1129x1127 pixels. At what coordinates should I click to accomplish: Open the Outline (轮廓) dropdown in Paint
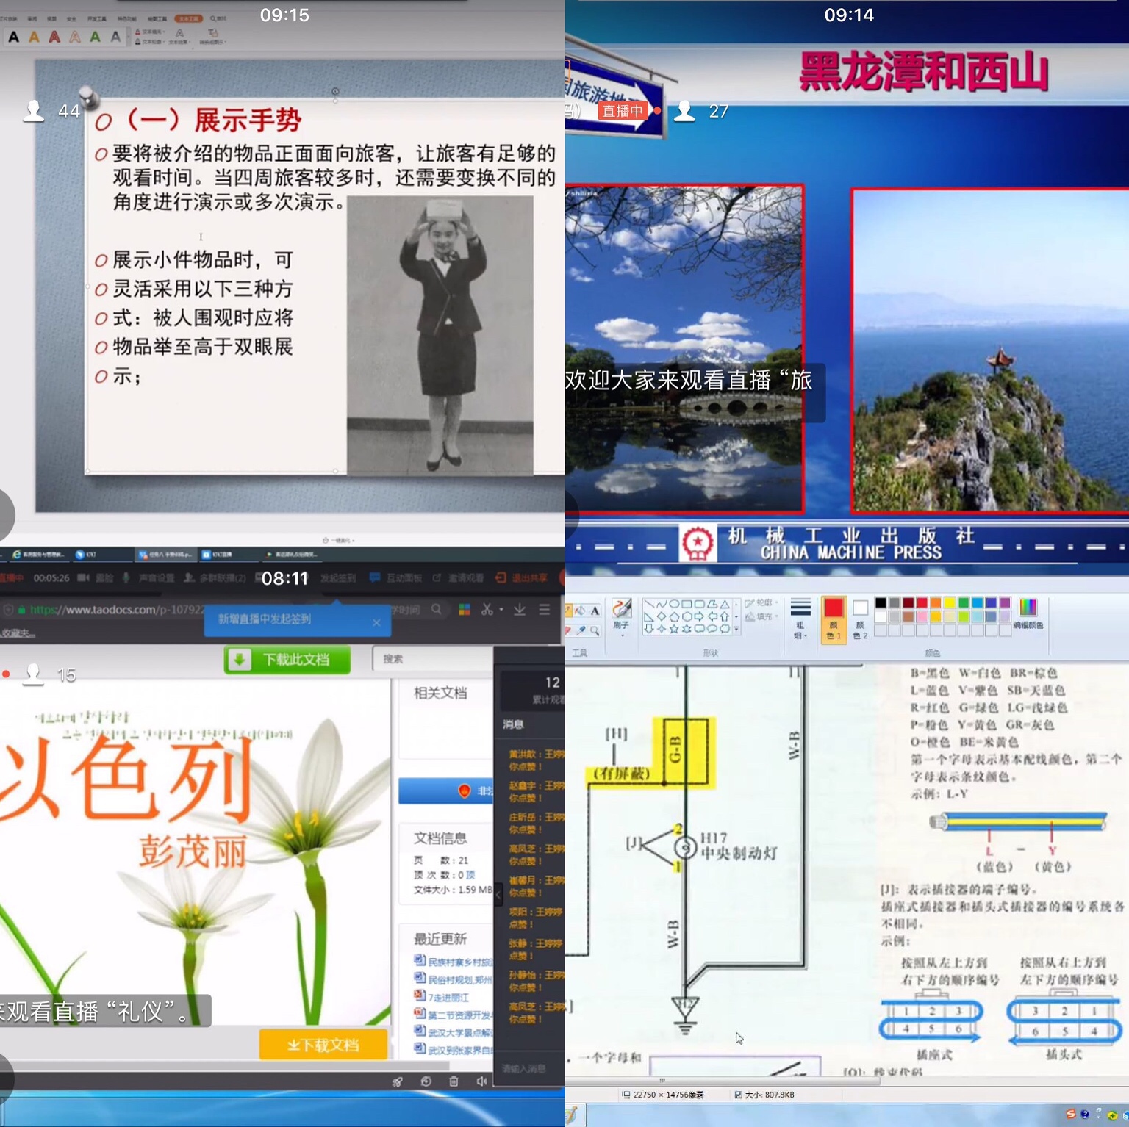coord(761,603)
